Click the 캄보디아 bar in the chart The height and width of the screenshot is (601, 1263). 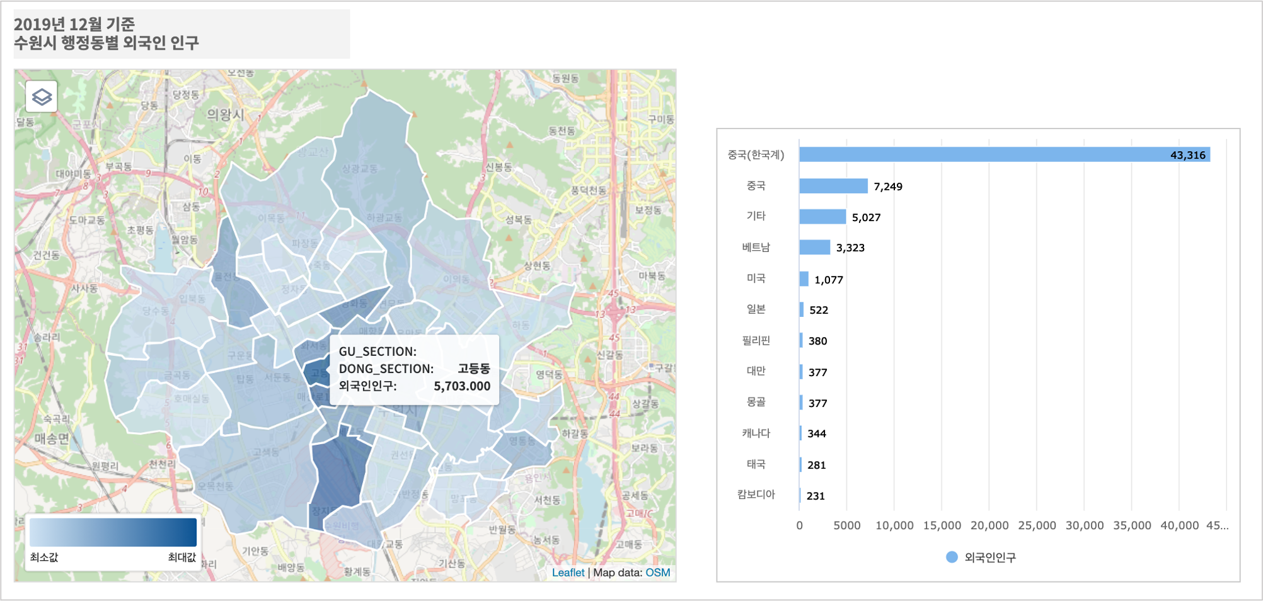click(x=800, y=495)
